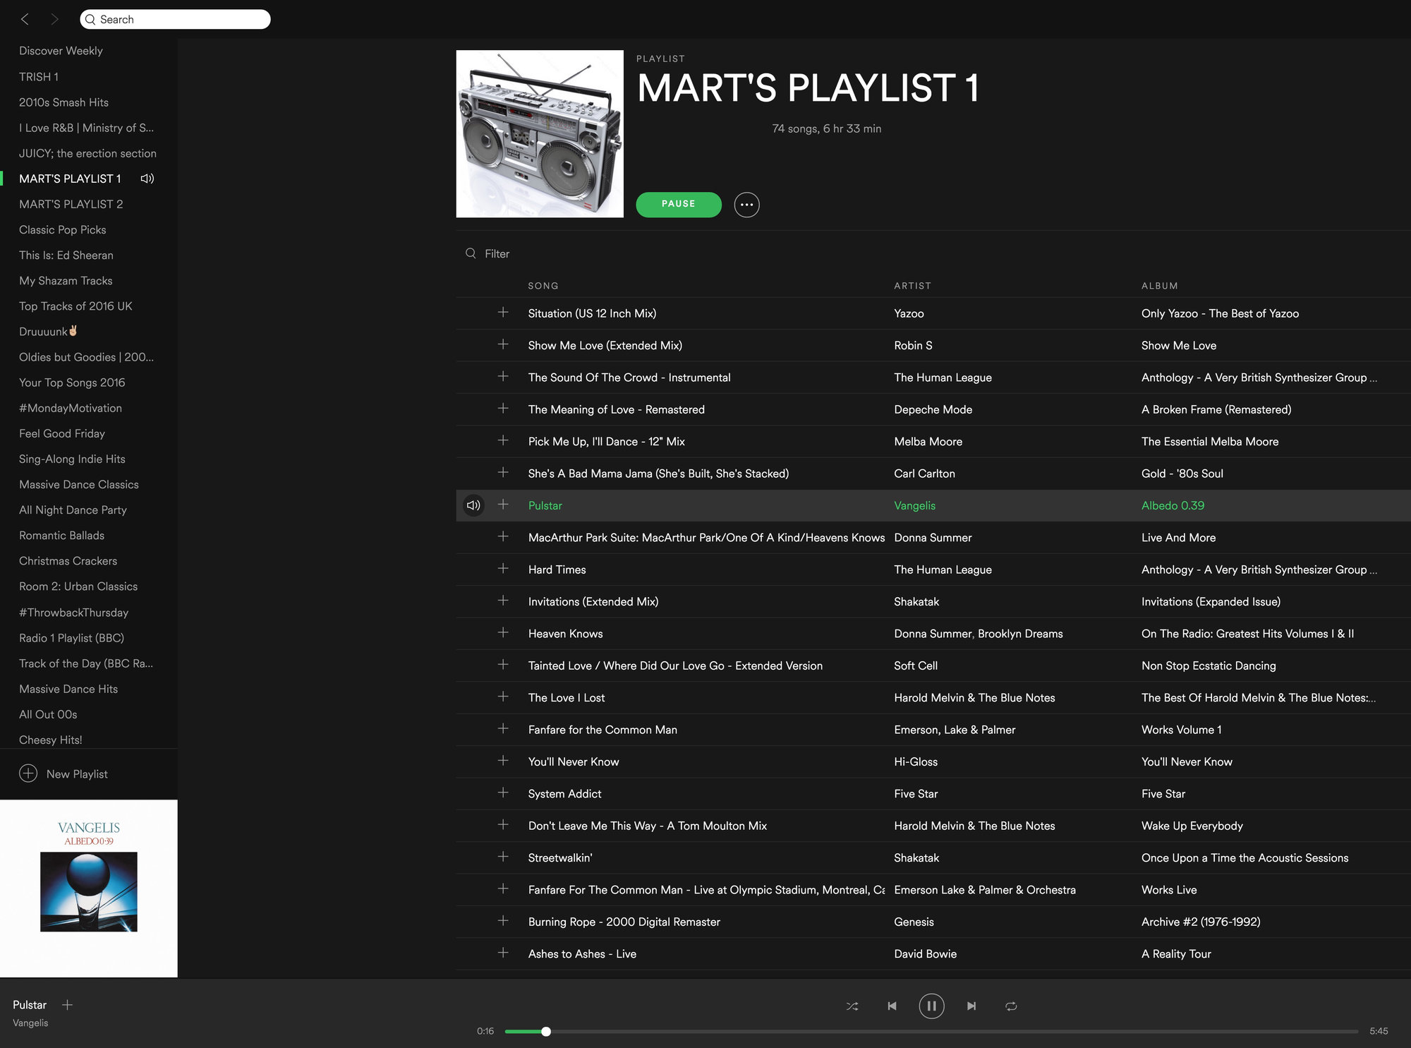Open the Massive Dance Classics playlist
The image size is (1411, 1048).
click(79, 485)
